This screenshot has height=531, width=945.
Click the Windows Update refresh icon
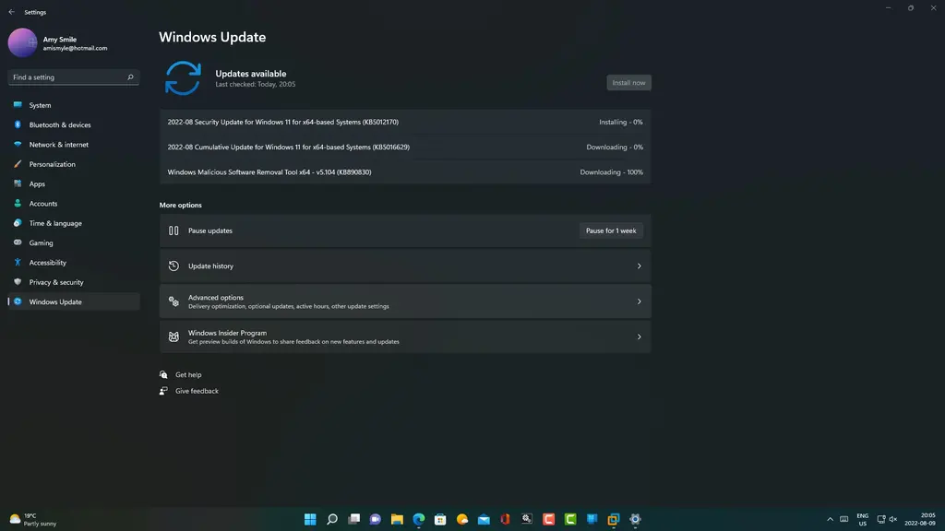point(182,78)
